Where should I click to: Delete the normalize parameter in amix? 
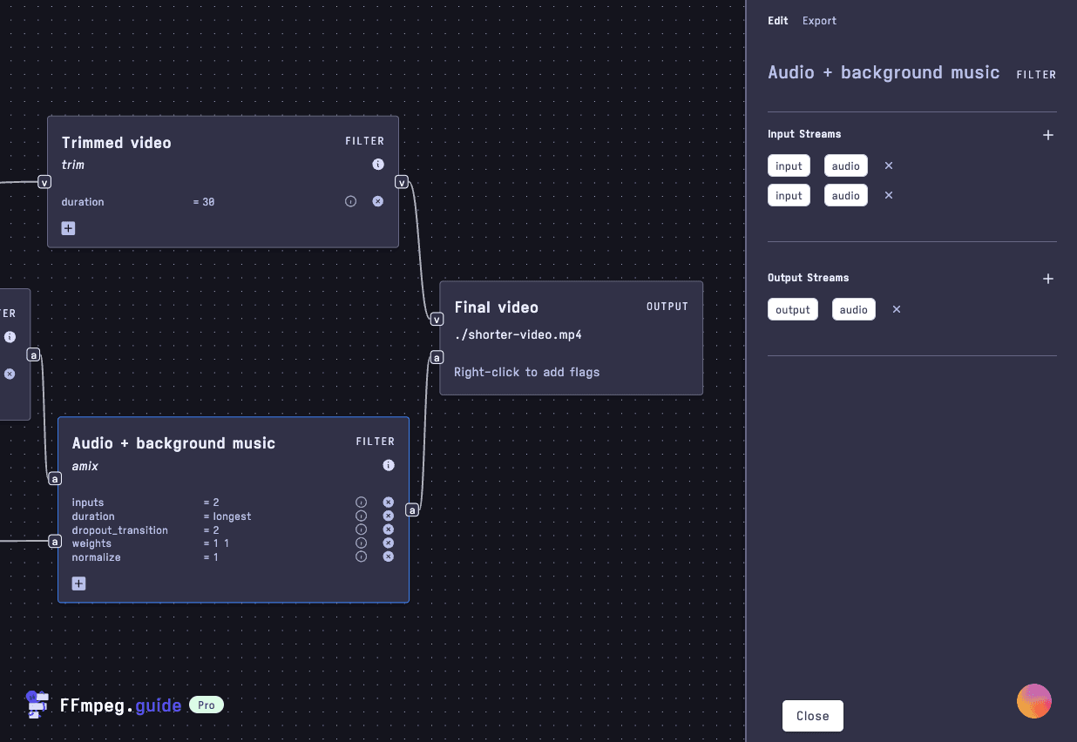389,556
